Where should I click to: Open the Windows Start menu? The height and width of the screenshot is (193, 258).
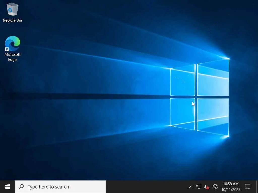click(8, 187)
